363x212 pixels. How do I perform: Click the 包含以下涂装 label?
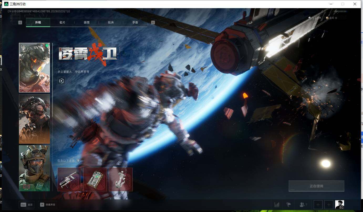(x=67, y=161)
